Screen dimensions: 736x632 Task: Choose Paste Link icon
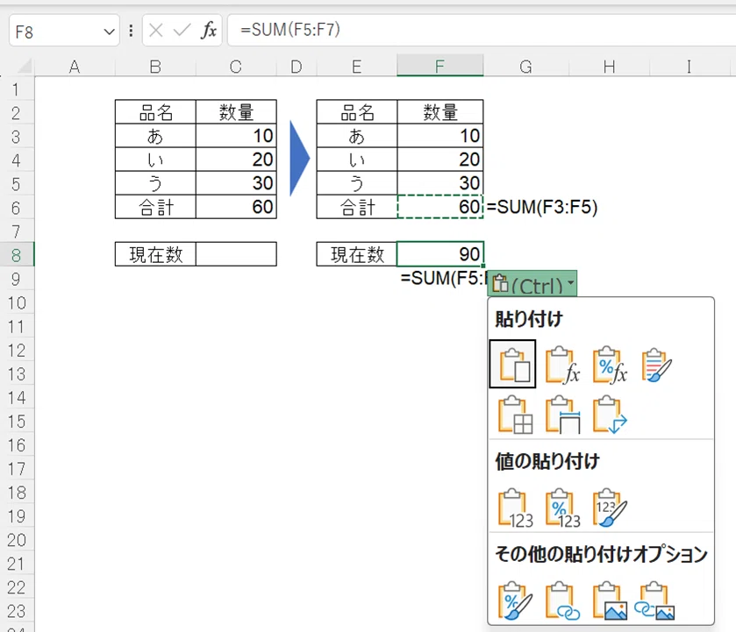point(562,600)
